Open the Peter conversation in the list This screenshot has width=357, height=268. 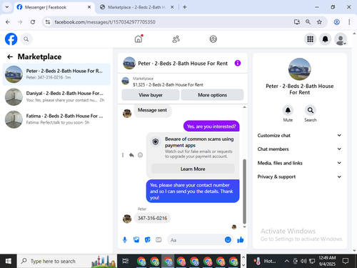point(56,74)
